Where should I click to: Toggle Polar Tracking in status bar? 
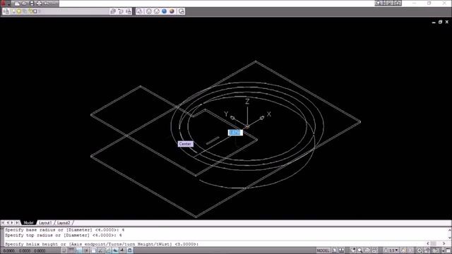(86, 250)
